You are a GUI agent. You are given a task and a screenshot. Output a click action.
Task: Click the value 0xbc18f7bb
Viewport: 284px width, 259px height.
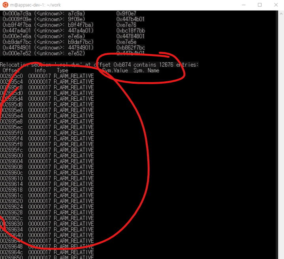pyautogui.click(x=131, y=30)
